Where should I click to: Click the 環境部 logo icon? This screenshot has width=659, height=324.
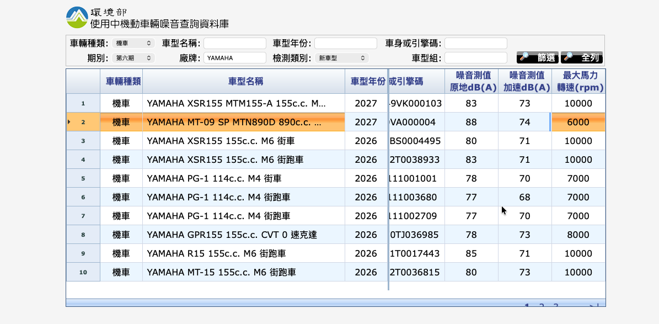click(77, 17)
